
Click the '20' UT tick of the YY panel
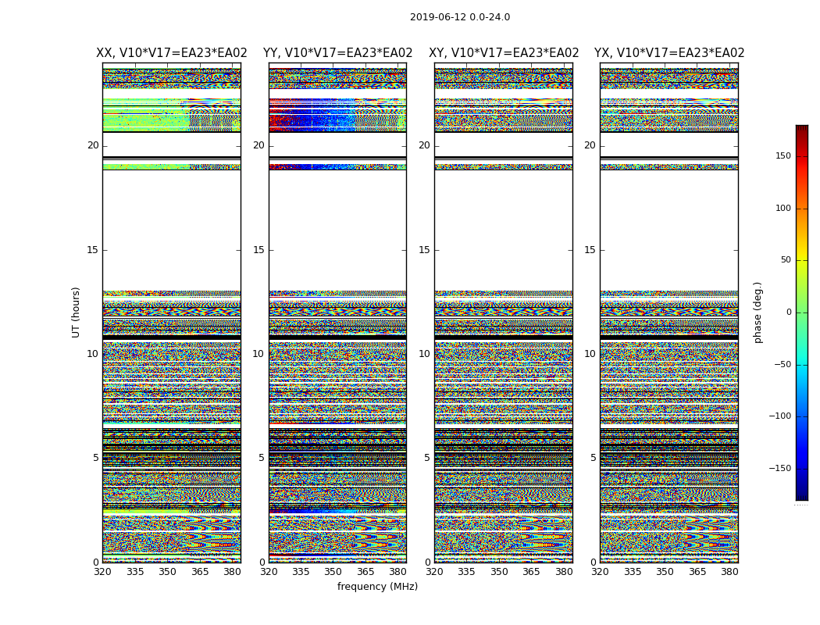(x=258, y=145)
